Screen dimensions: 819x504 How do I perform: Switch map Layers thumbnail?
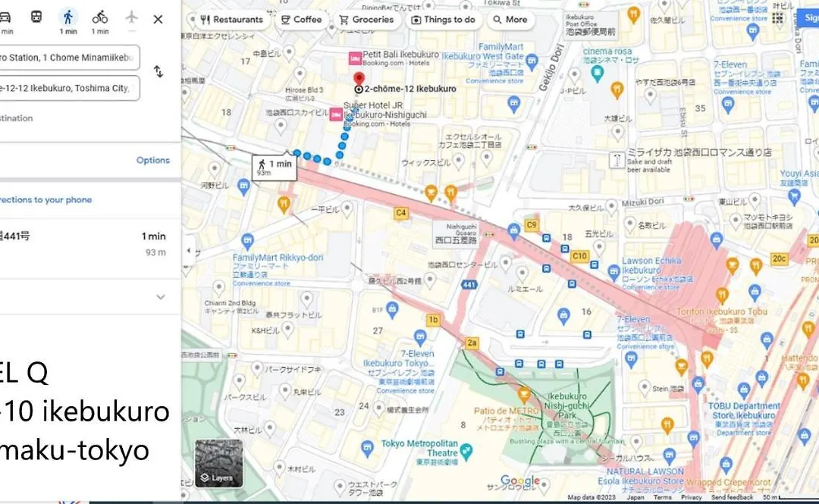click(219, 464)
